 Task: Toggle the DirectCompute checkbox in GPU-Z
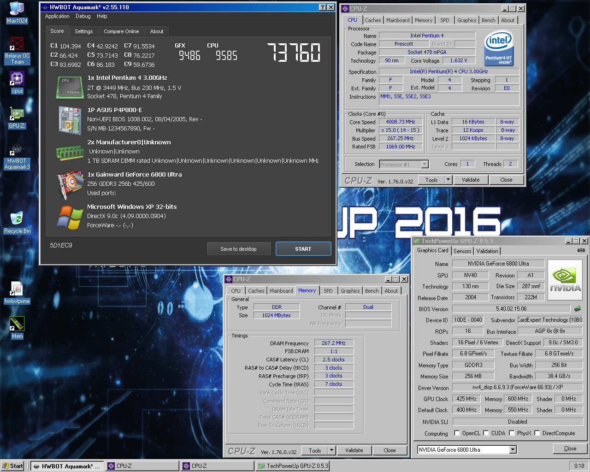(537, 433)
